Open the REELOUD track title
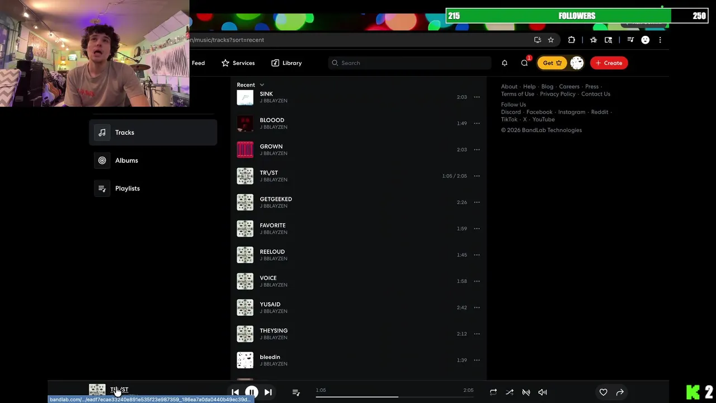This screenshot has height=403, width=716. (272, 252)
